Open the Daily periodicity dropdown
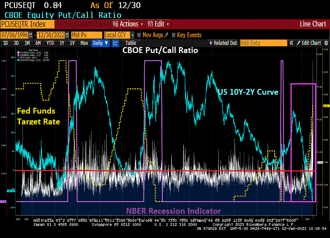This screenshot has height=238, width=330. tap(100, 43)
